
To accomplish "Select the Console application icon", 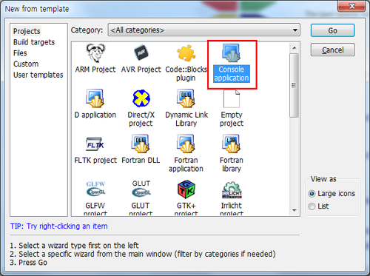I will 232,53.
